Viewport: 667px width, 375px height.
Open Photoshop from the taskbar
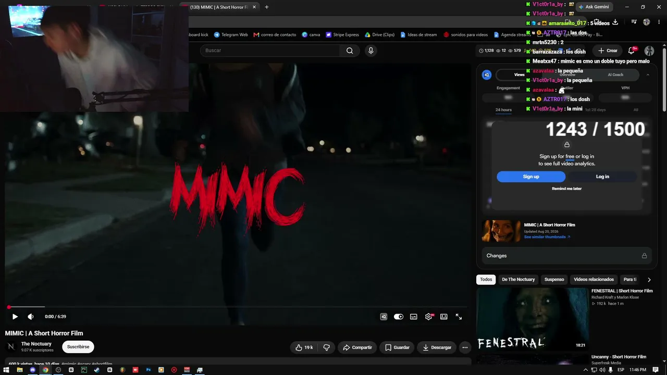pyautogui.click(x=148, y=370)
